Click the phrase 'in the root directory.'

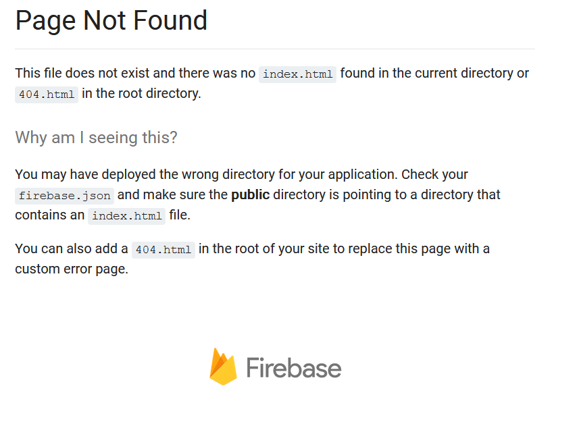tap(141, 93)
